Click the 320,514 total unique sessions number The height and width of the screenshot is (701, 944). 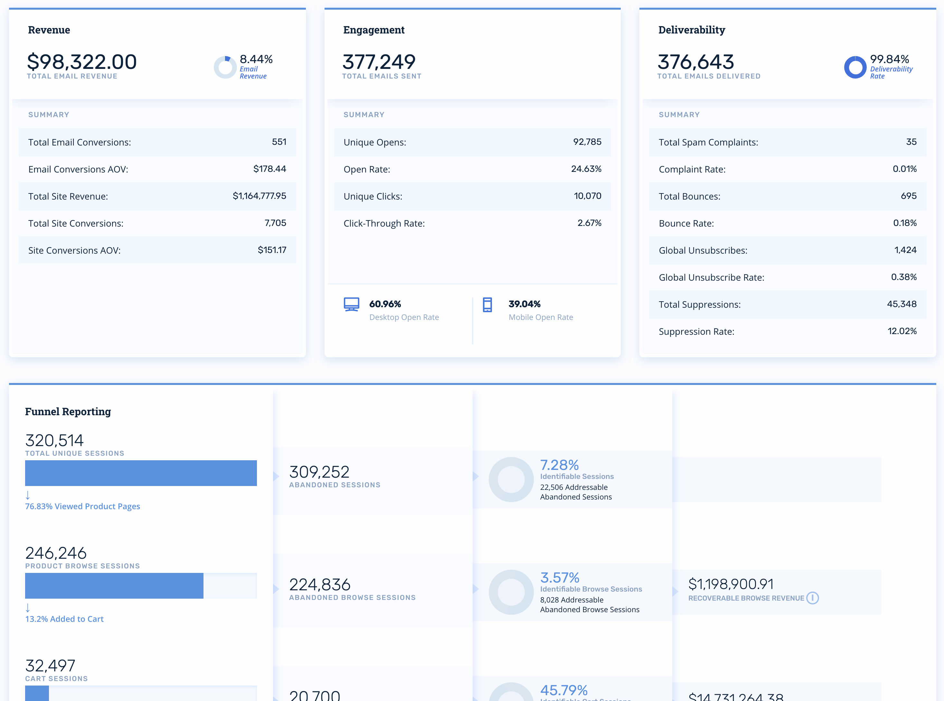pyautogui.click(x=54, y=441)
